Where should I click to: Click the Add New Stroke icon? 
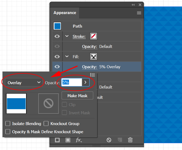(x=57, y=140)
